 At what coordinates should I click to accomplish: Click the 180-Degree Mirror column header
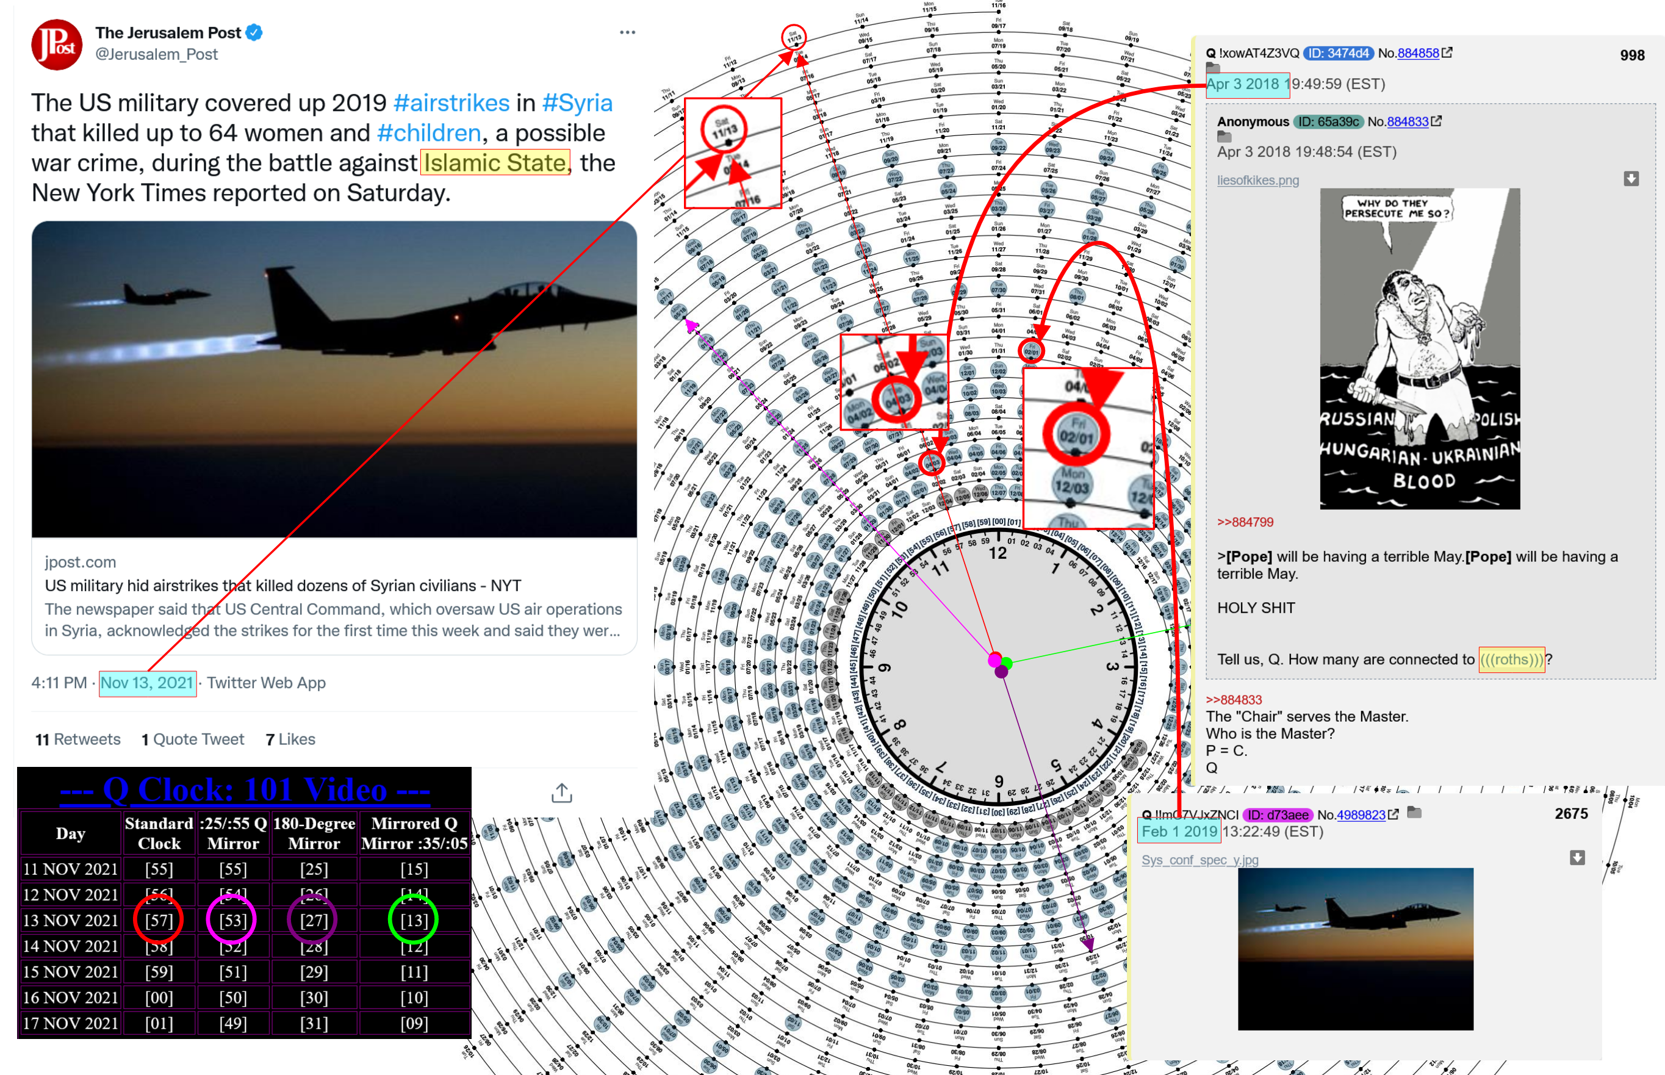[314, 833]
